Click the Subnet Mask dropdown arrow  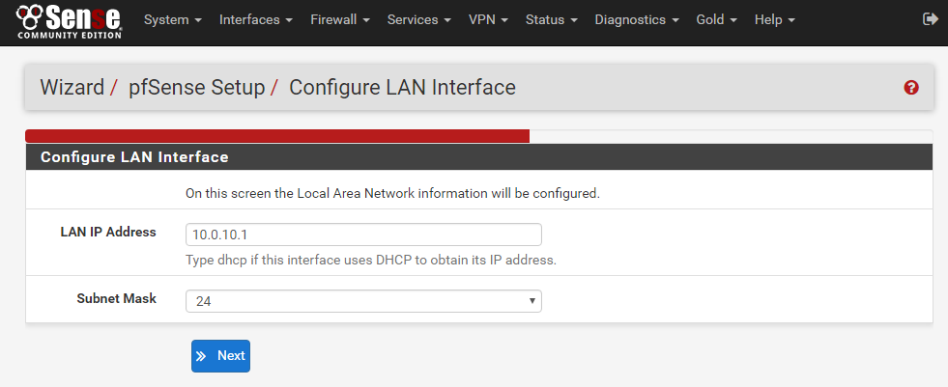click(532, 301)
